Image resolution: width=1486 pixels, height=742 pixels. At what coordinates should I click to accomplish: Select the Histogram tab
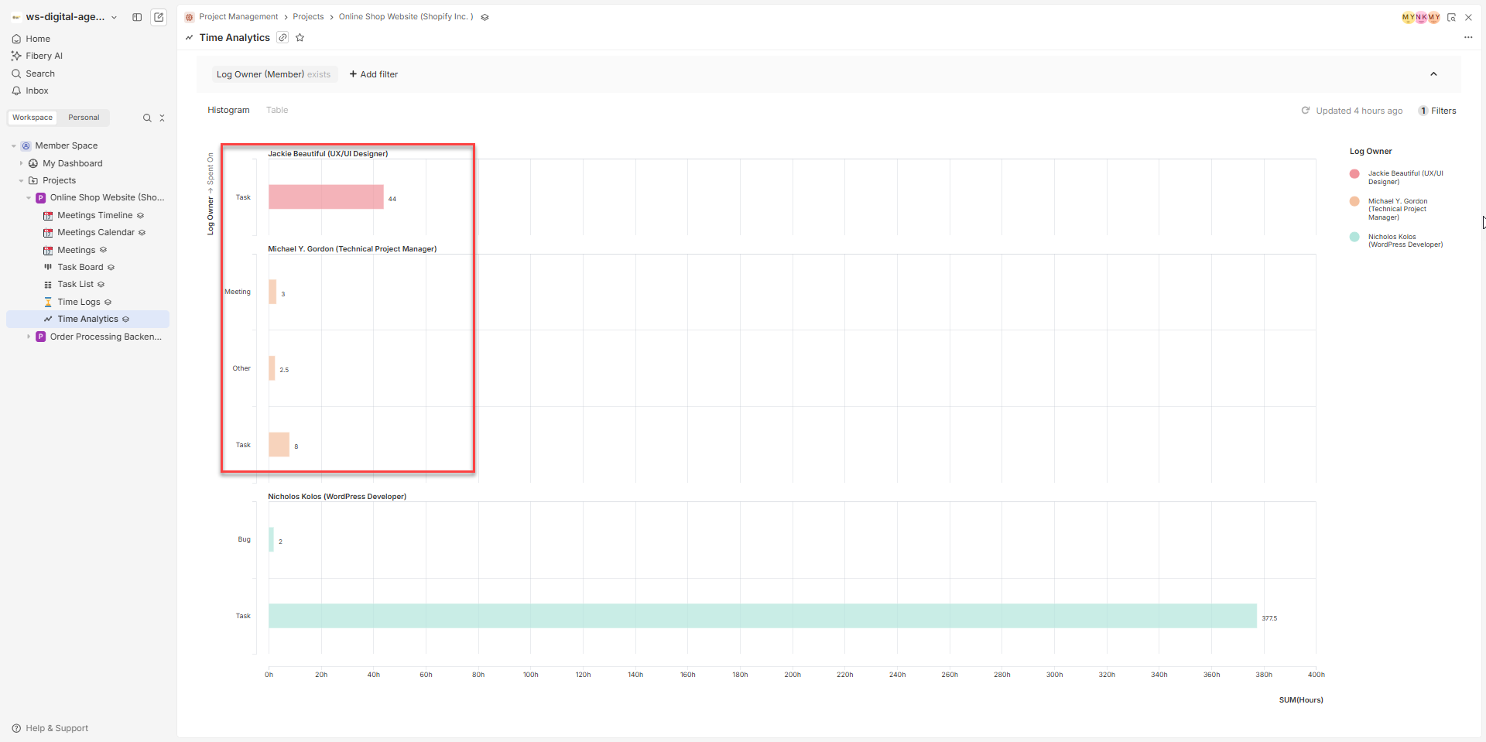pos(228,110)
